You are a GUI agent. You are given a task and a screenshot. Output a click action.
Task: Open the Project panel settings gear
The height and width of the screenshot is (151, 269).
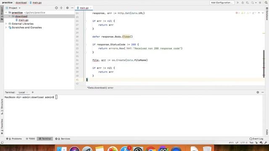click(x=67, y=8)
